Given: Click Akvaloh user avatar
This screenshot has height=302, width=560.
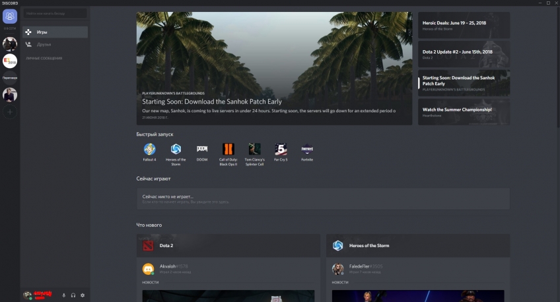Looking at the screenshot, I should (148, 269).
